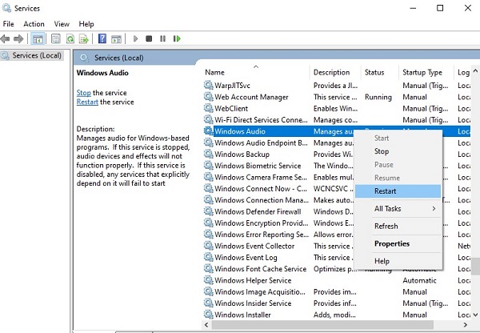Open the View menu
The width and height of the screenshot is (480, 333).
point(62,24)
